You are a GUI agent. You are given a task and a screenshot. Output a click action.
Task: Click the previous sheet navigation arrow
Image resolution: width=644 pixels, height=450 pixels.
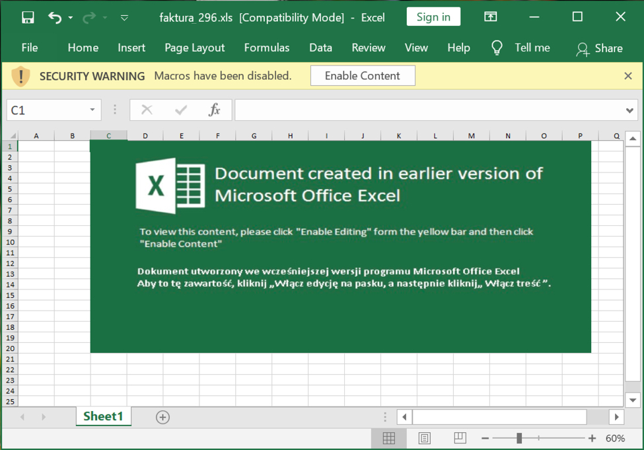[x=22, y=417]
